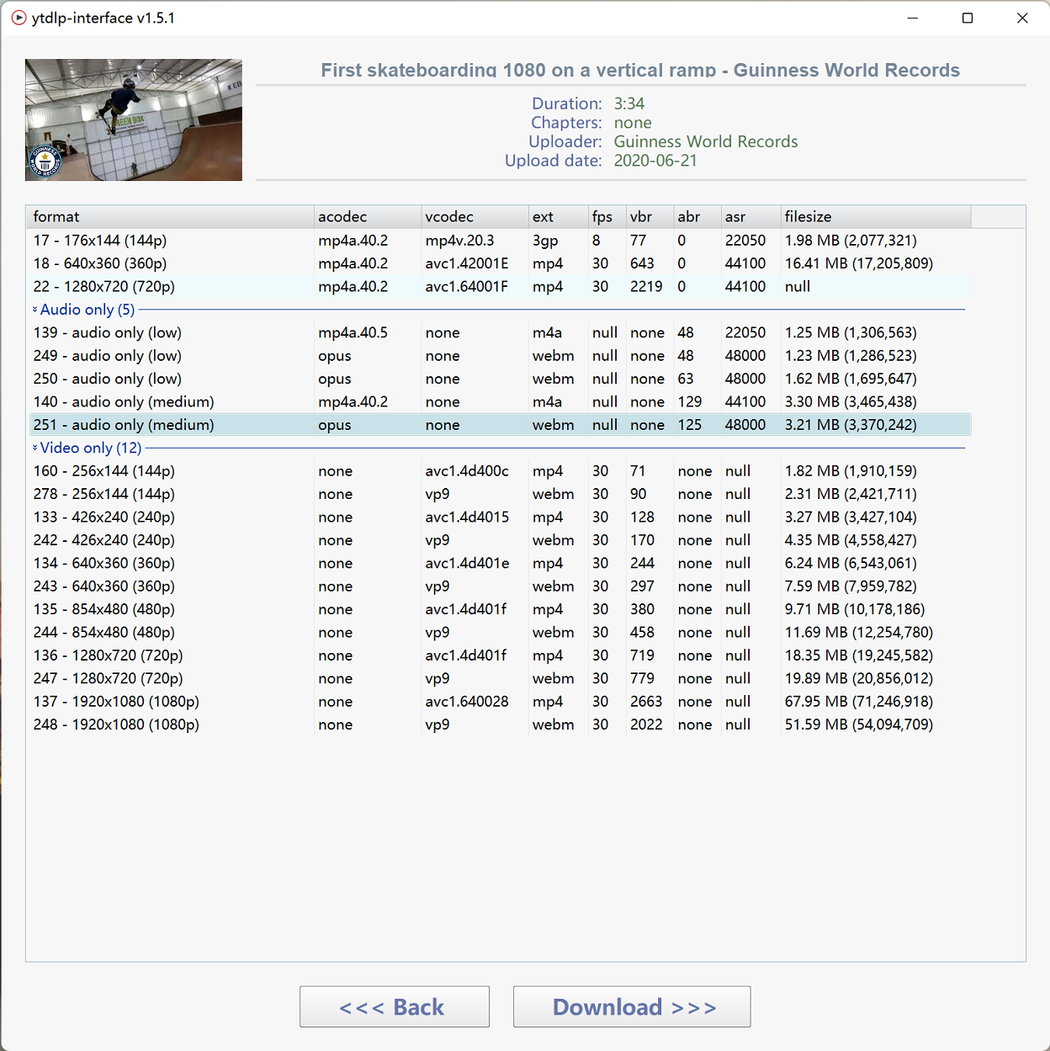Screen dimensions: 1050x1051
Task: Maximize the ytdlp-interface window
Action: pyautogui.click(x=968, y=18)
